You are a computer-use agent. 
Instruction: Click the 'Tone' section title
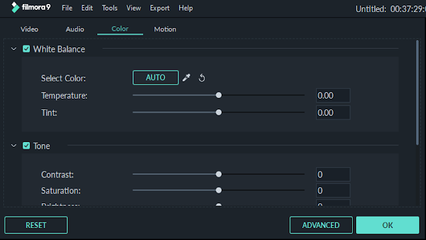click(41, 146)
